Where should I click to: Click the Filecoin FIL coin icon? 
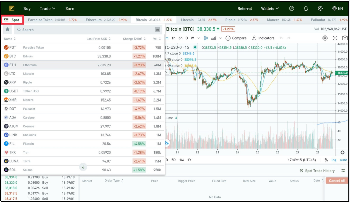(6, 144)
